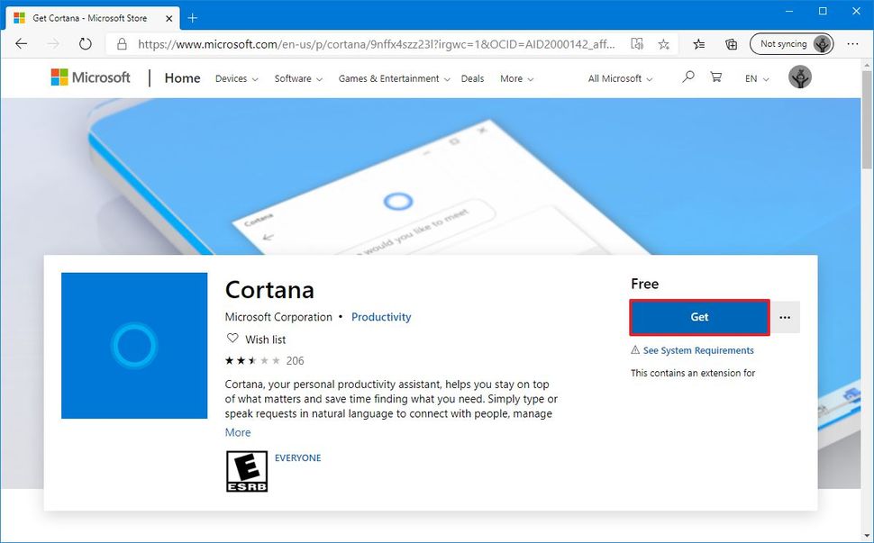This screenshot has height=543, width=874.
Task: Open the heart icon to add to Wish list
Action: tap(232, 339)
